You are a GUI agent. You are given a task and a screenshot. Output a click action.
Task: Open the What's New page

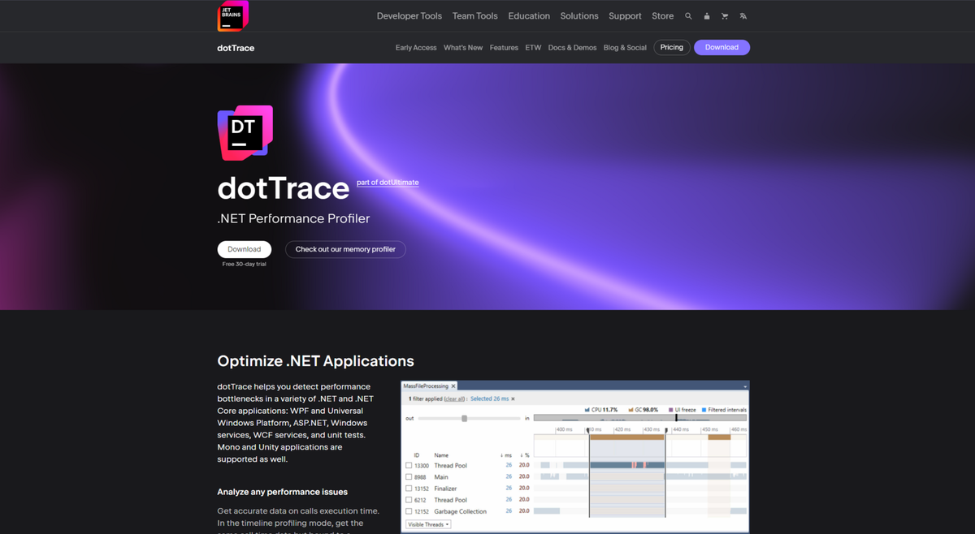pyautogui.click(x=463, y=48)
